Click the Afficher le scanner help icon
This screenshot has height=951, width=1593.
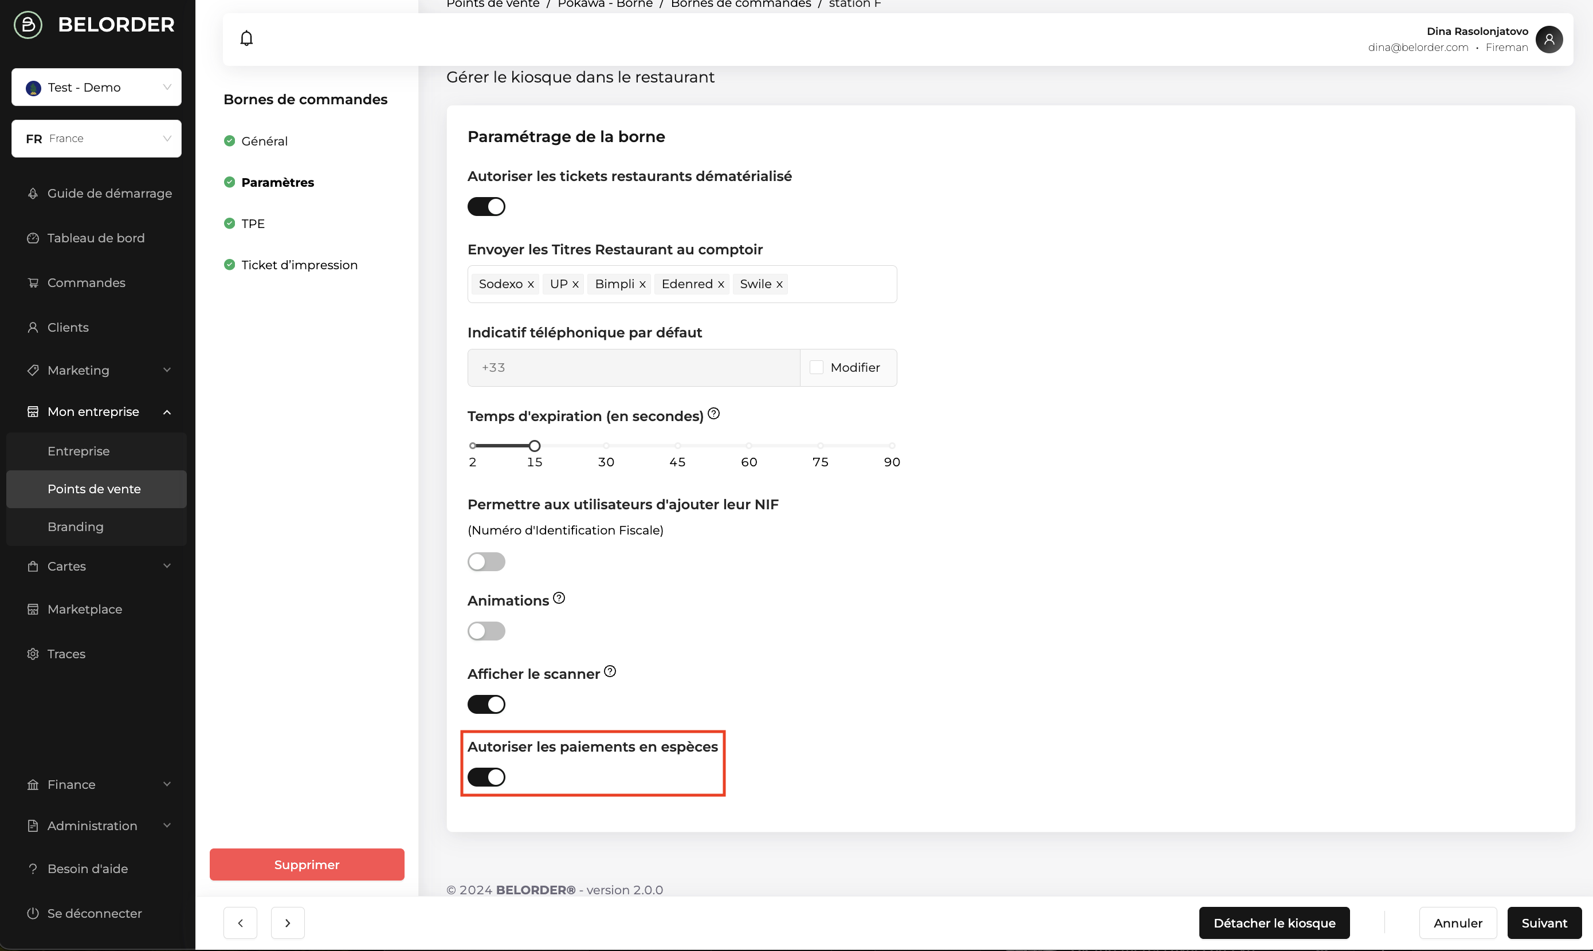pos(610,671)
